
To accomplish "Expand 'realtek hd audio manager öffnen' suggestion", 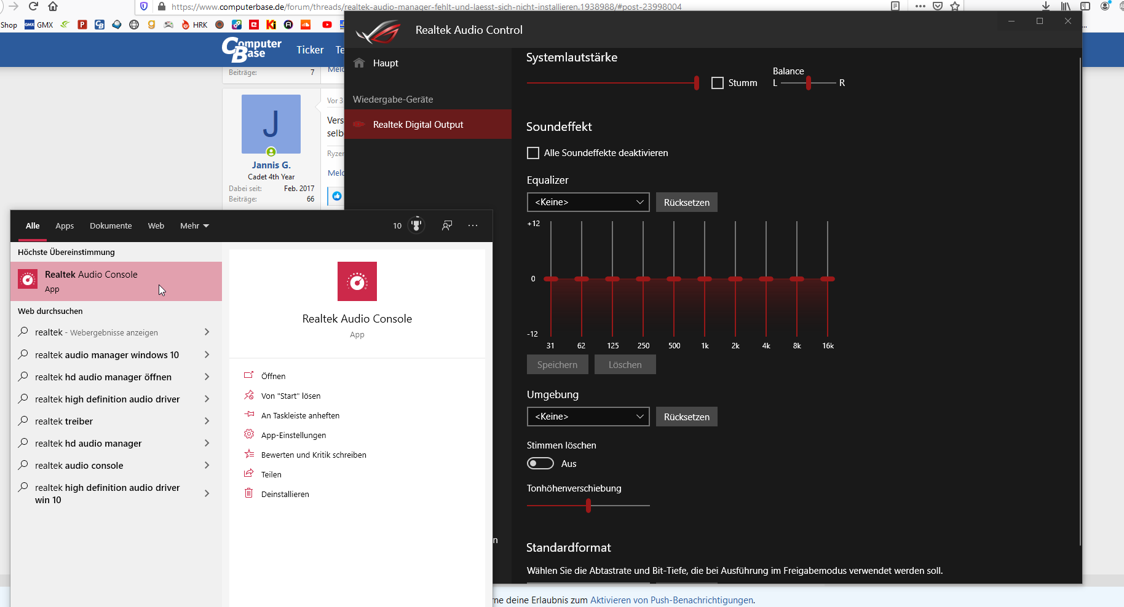I will (207, 377).
